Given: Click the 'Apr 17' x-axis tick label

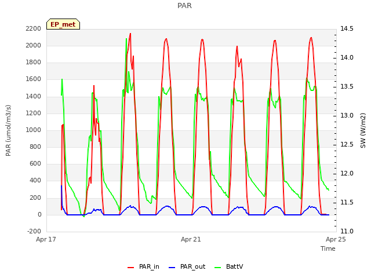Looking at the screenshot, I should (x=46, y=239).
